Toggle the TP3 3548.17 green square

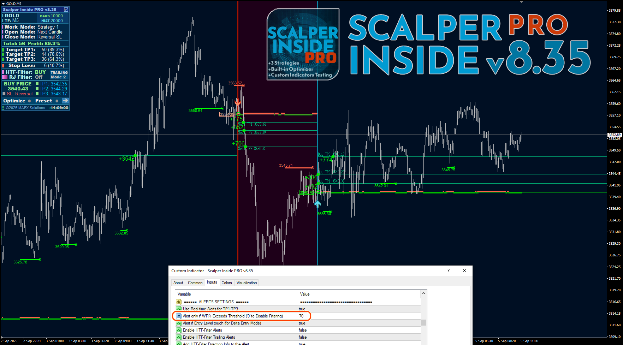coord(37,94)
